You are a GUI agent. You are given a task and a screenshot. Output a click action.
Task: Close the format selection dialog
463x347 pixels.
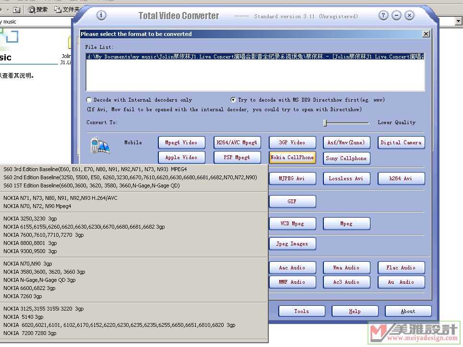click(x=426, y=34)
